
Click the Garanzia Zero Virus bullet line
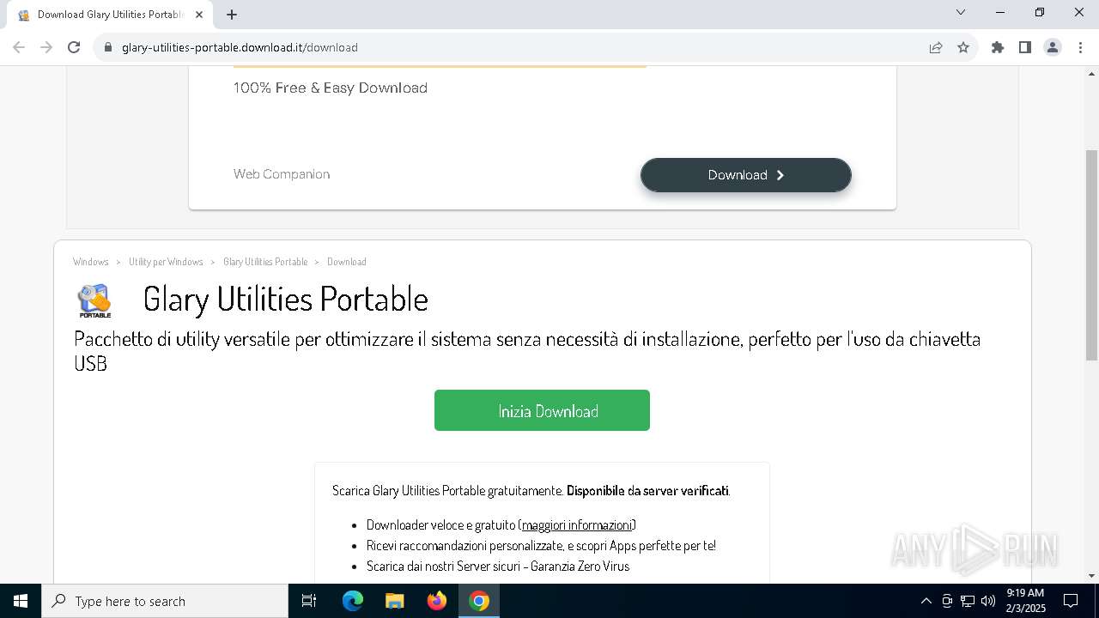pyautogui.click(x=498, y=566)
